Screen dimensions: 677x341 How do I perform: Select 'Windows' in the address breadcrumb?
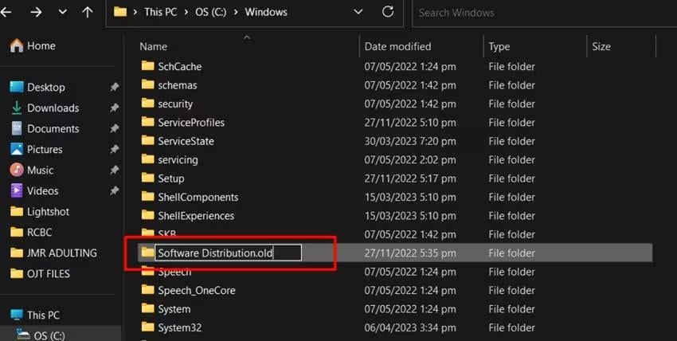pos(266,12)
